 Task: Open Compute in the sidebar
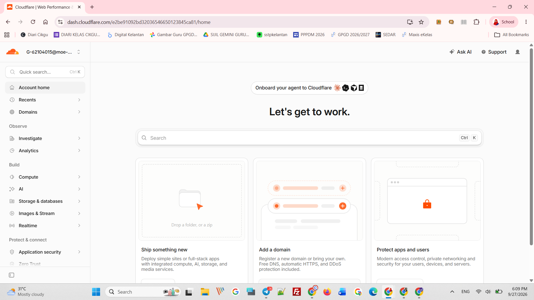45,177
